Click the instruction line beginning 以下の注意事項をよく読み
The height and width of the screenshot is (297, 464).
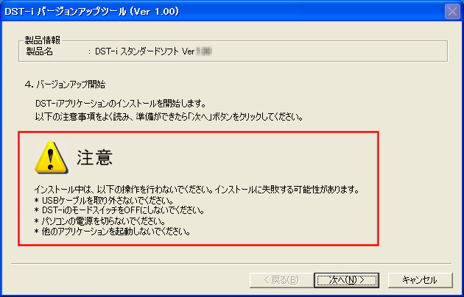pyautogui.click(x=169, y=117)
